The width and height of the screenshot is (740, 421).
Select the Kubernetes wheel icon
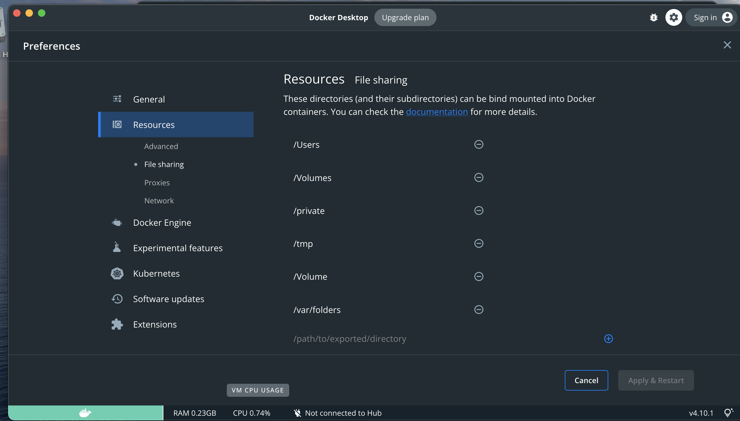(116, 273)
